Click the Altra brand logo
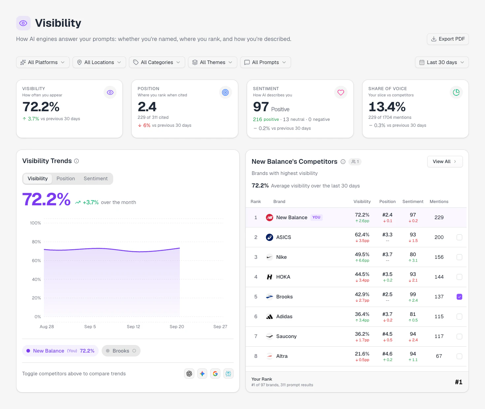 pyautogui.click(x=270, y=356)
